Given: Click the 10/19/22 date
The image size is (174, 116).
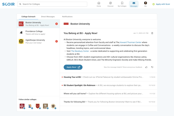Looking at the screenshot, I should tap(152, 102).
